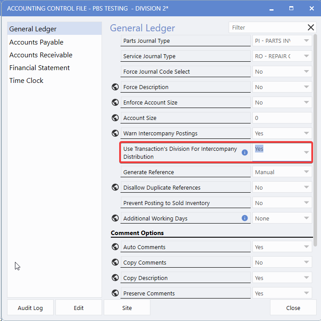Open the Time Clock section
Screen dimensions: 321x321
click(x=26, y=81)
